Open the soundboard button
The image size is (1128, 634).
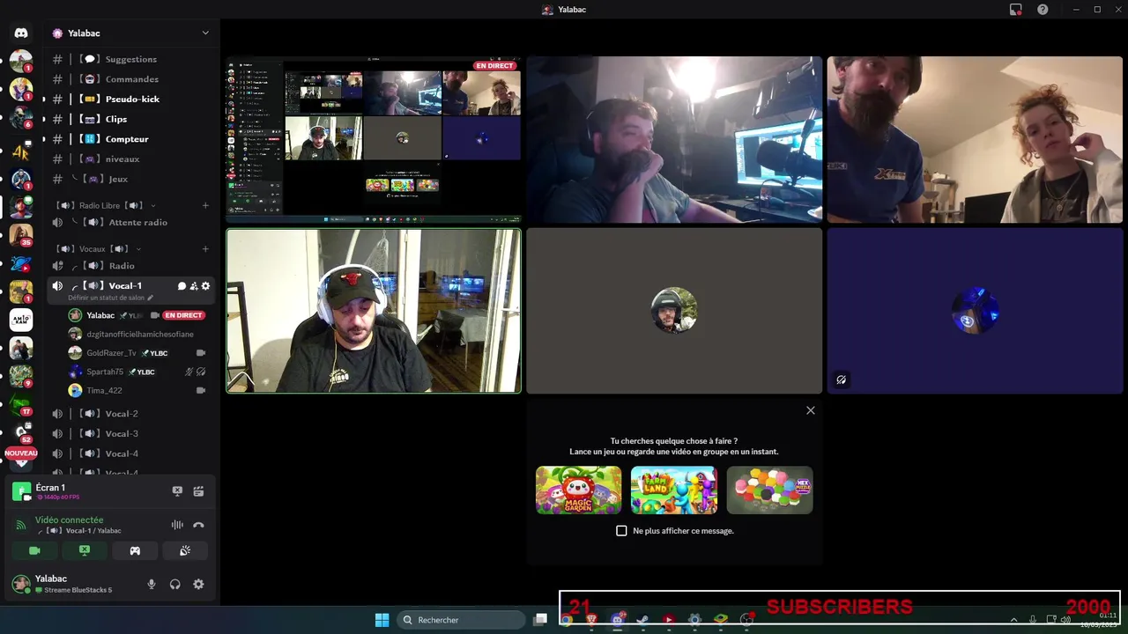point(185,550)
